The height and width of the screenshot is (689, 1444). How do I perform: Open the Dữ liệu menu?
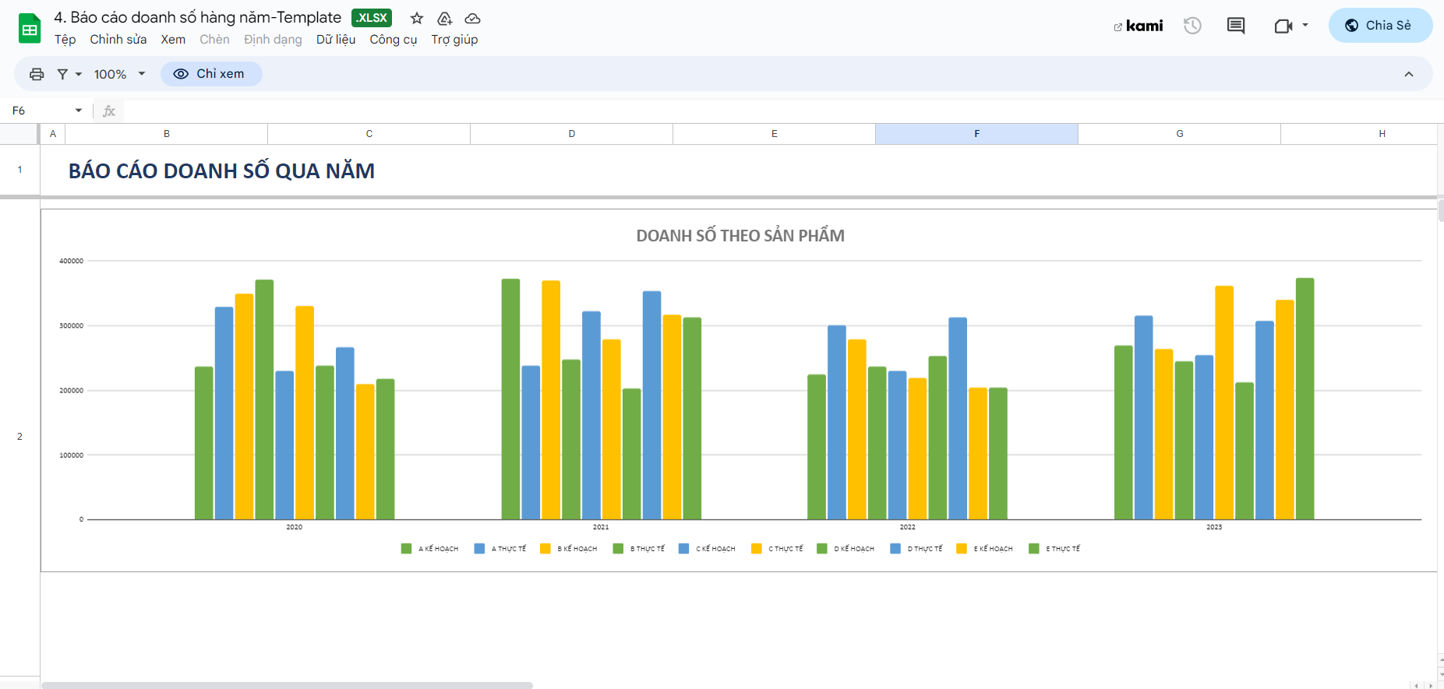[x=336, y=39]
